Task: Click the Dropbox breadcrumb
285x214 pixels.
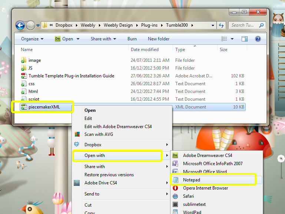Action: (64, 25)
